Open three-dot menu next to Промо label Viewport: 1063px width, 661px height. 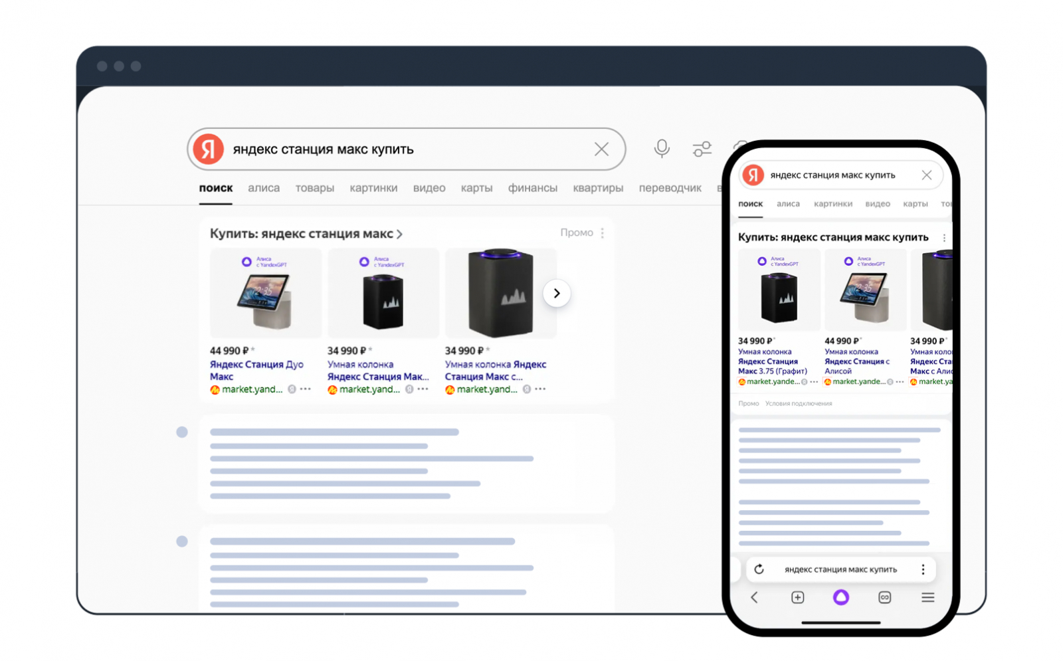602,233
